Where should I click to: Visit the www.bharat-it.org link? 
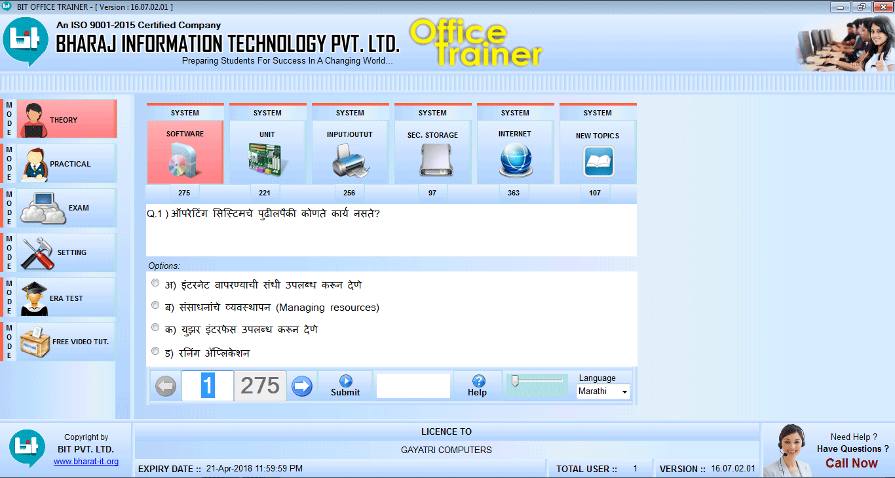click(x=86, y=462)
